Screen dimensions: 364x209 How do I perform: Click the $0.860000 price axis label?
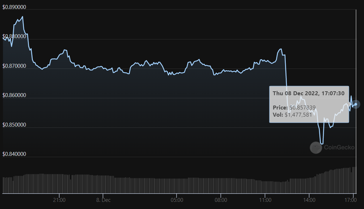pyautogui.click(x=14, y=95)
